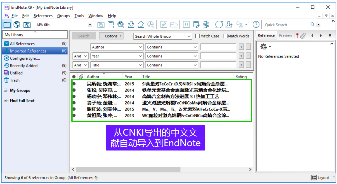Switch to Local Library Mode
The width and height of the screenshot is (337, 184).
point(7,25)
